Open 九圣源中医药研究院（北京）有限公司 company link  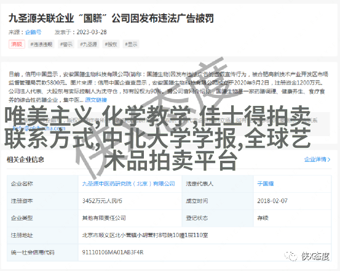128,184
